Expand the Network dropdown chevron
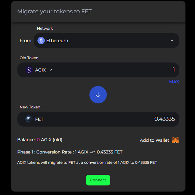The image size is (195, 195). click(172, 41)
